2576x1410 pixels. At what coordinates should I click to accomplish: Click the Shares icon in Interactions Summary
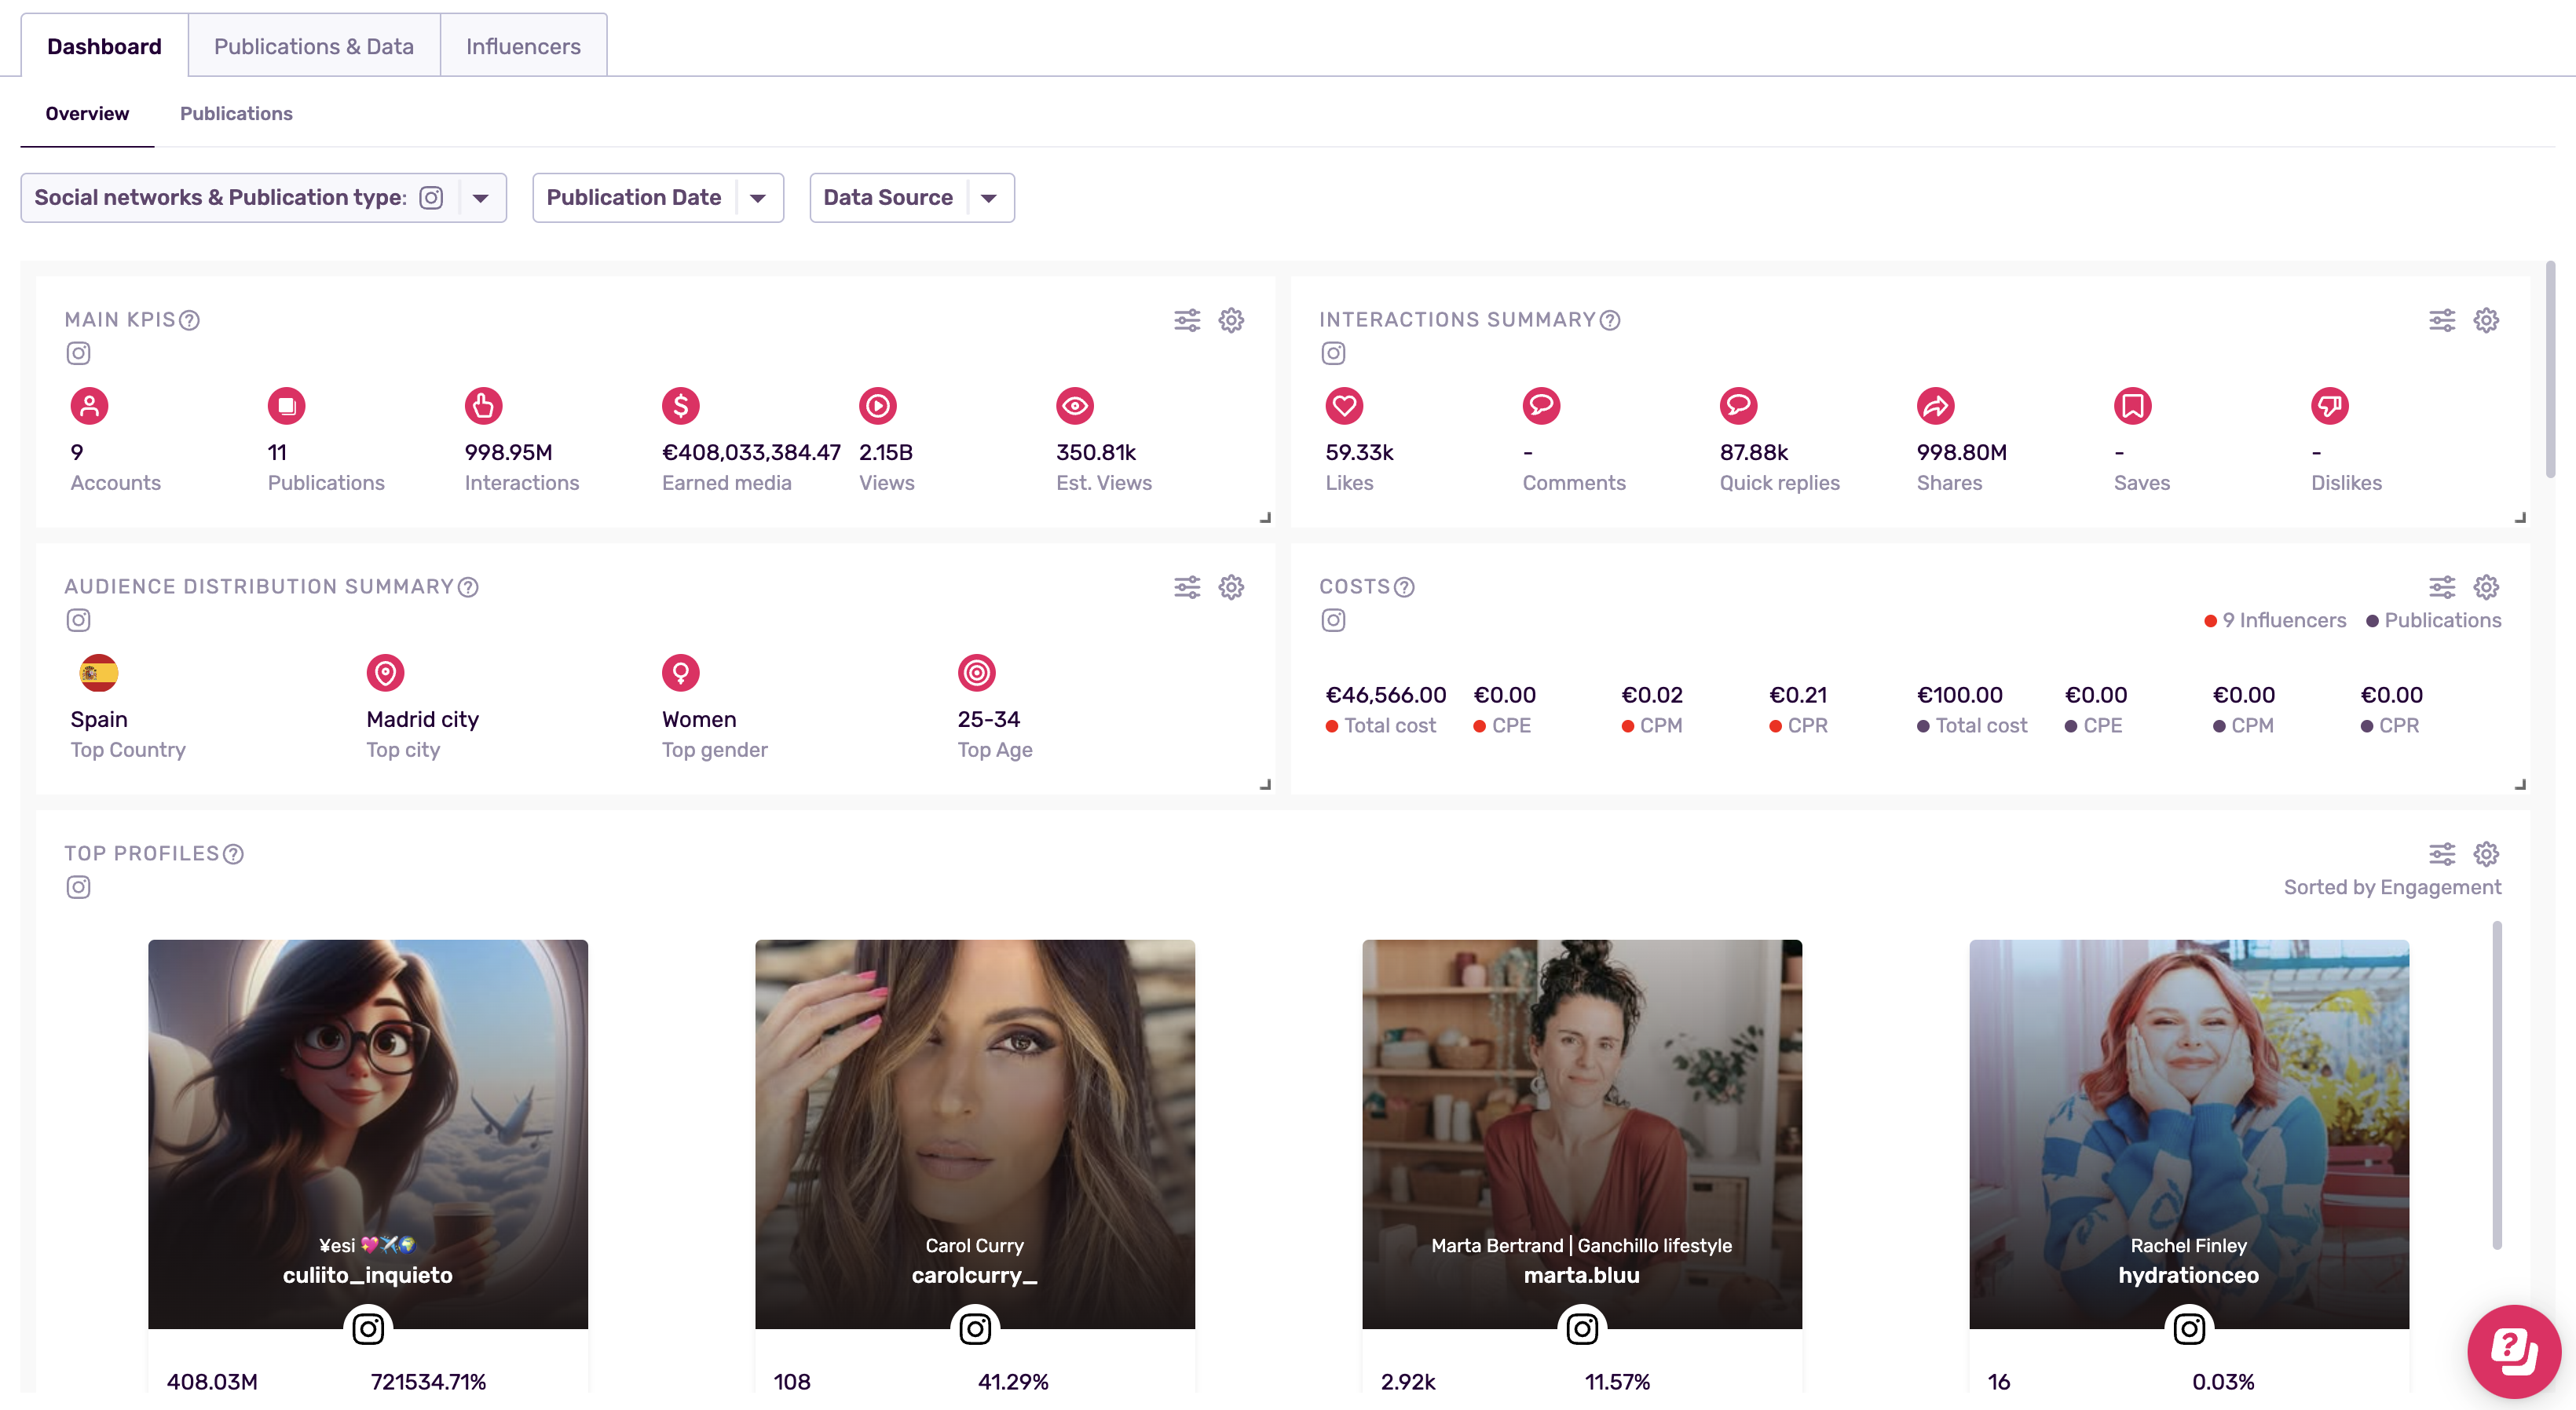click(x=1935, y=406)
